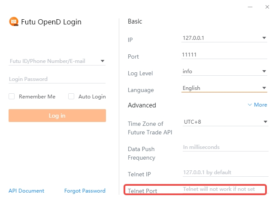The height and width of the screenshot is (202, 275).
Task: Toggle the Auto Login checkbox
Action: (71, 97)
